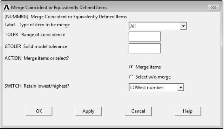Select the Merge items radio button
Viewport: 224px width, 129px height.
coord(131,67)
